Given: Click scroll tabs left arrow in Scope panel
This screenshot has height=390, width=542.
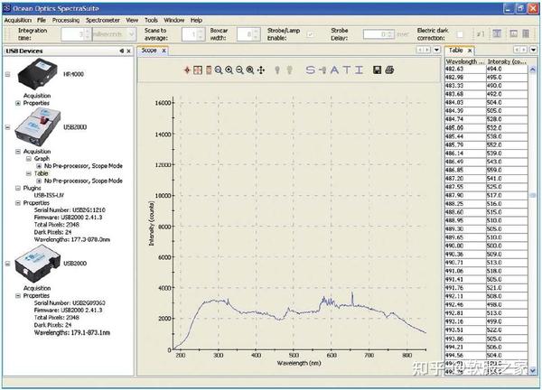Looking at the screenshot, I should 420,50.
